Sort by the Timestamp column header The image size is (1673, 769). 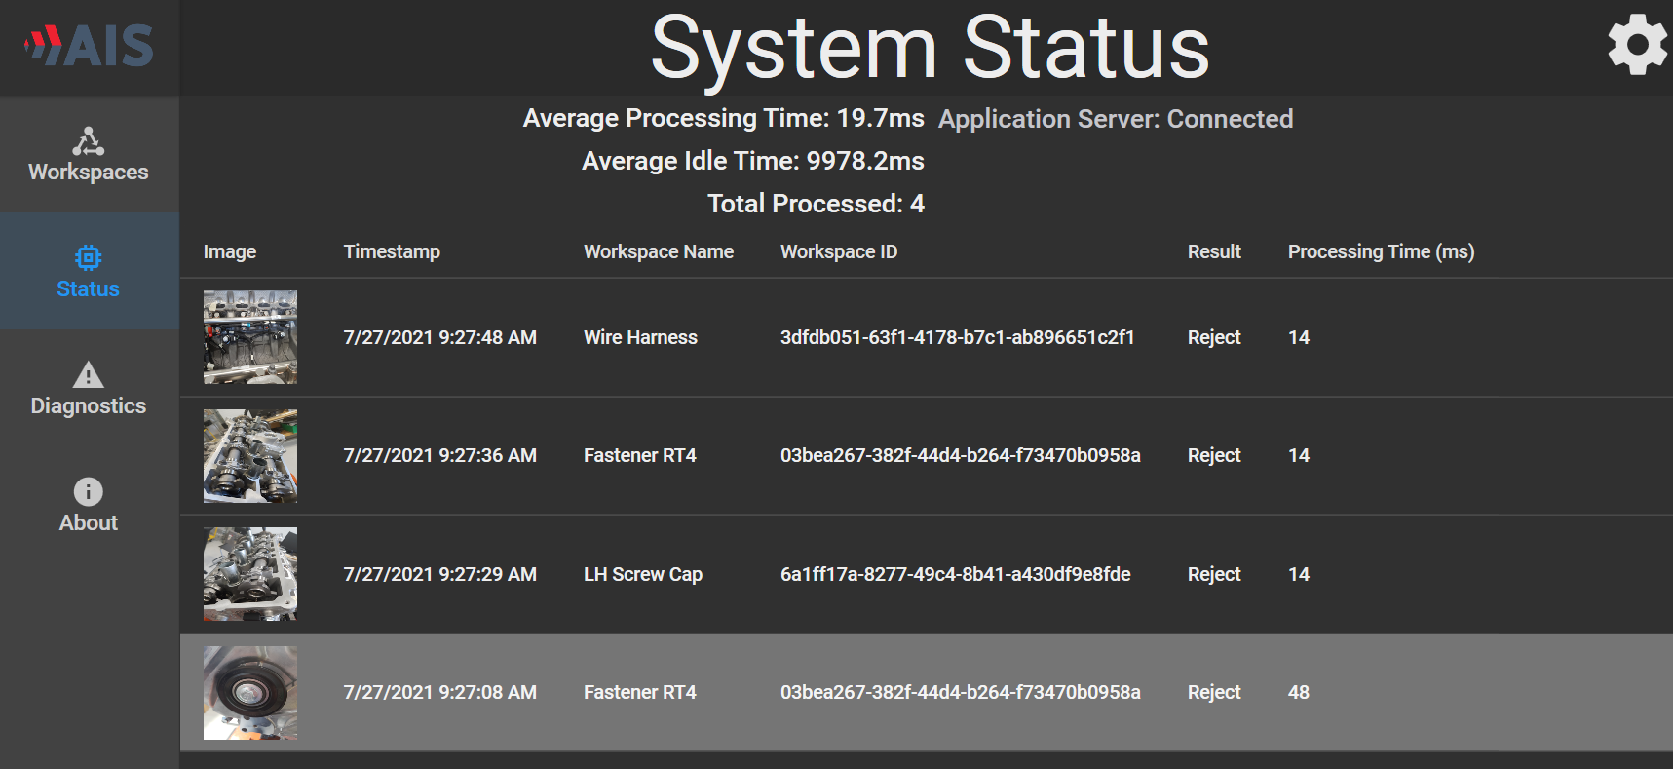coord(392,251)
